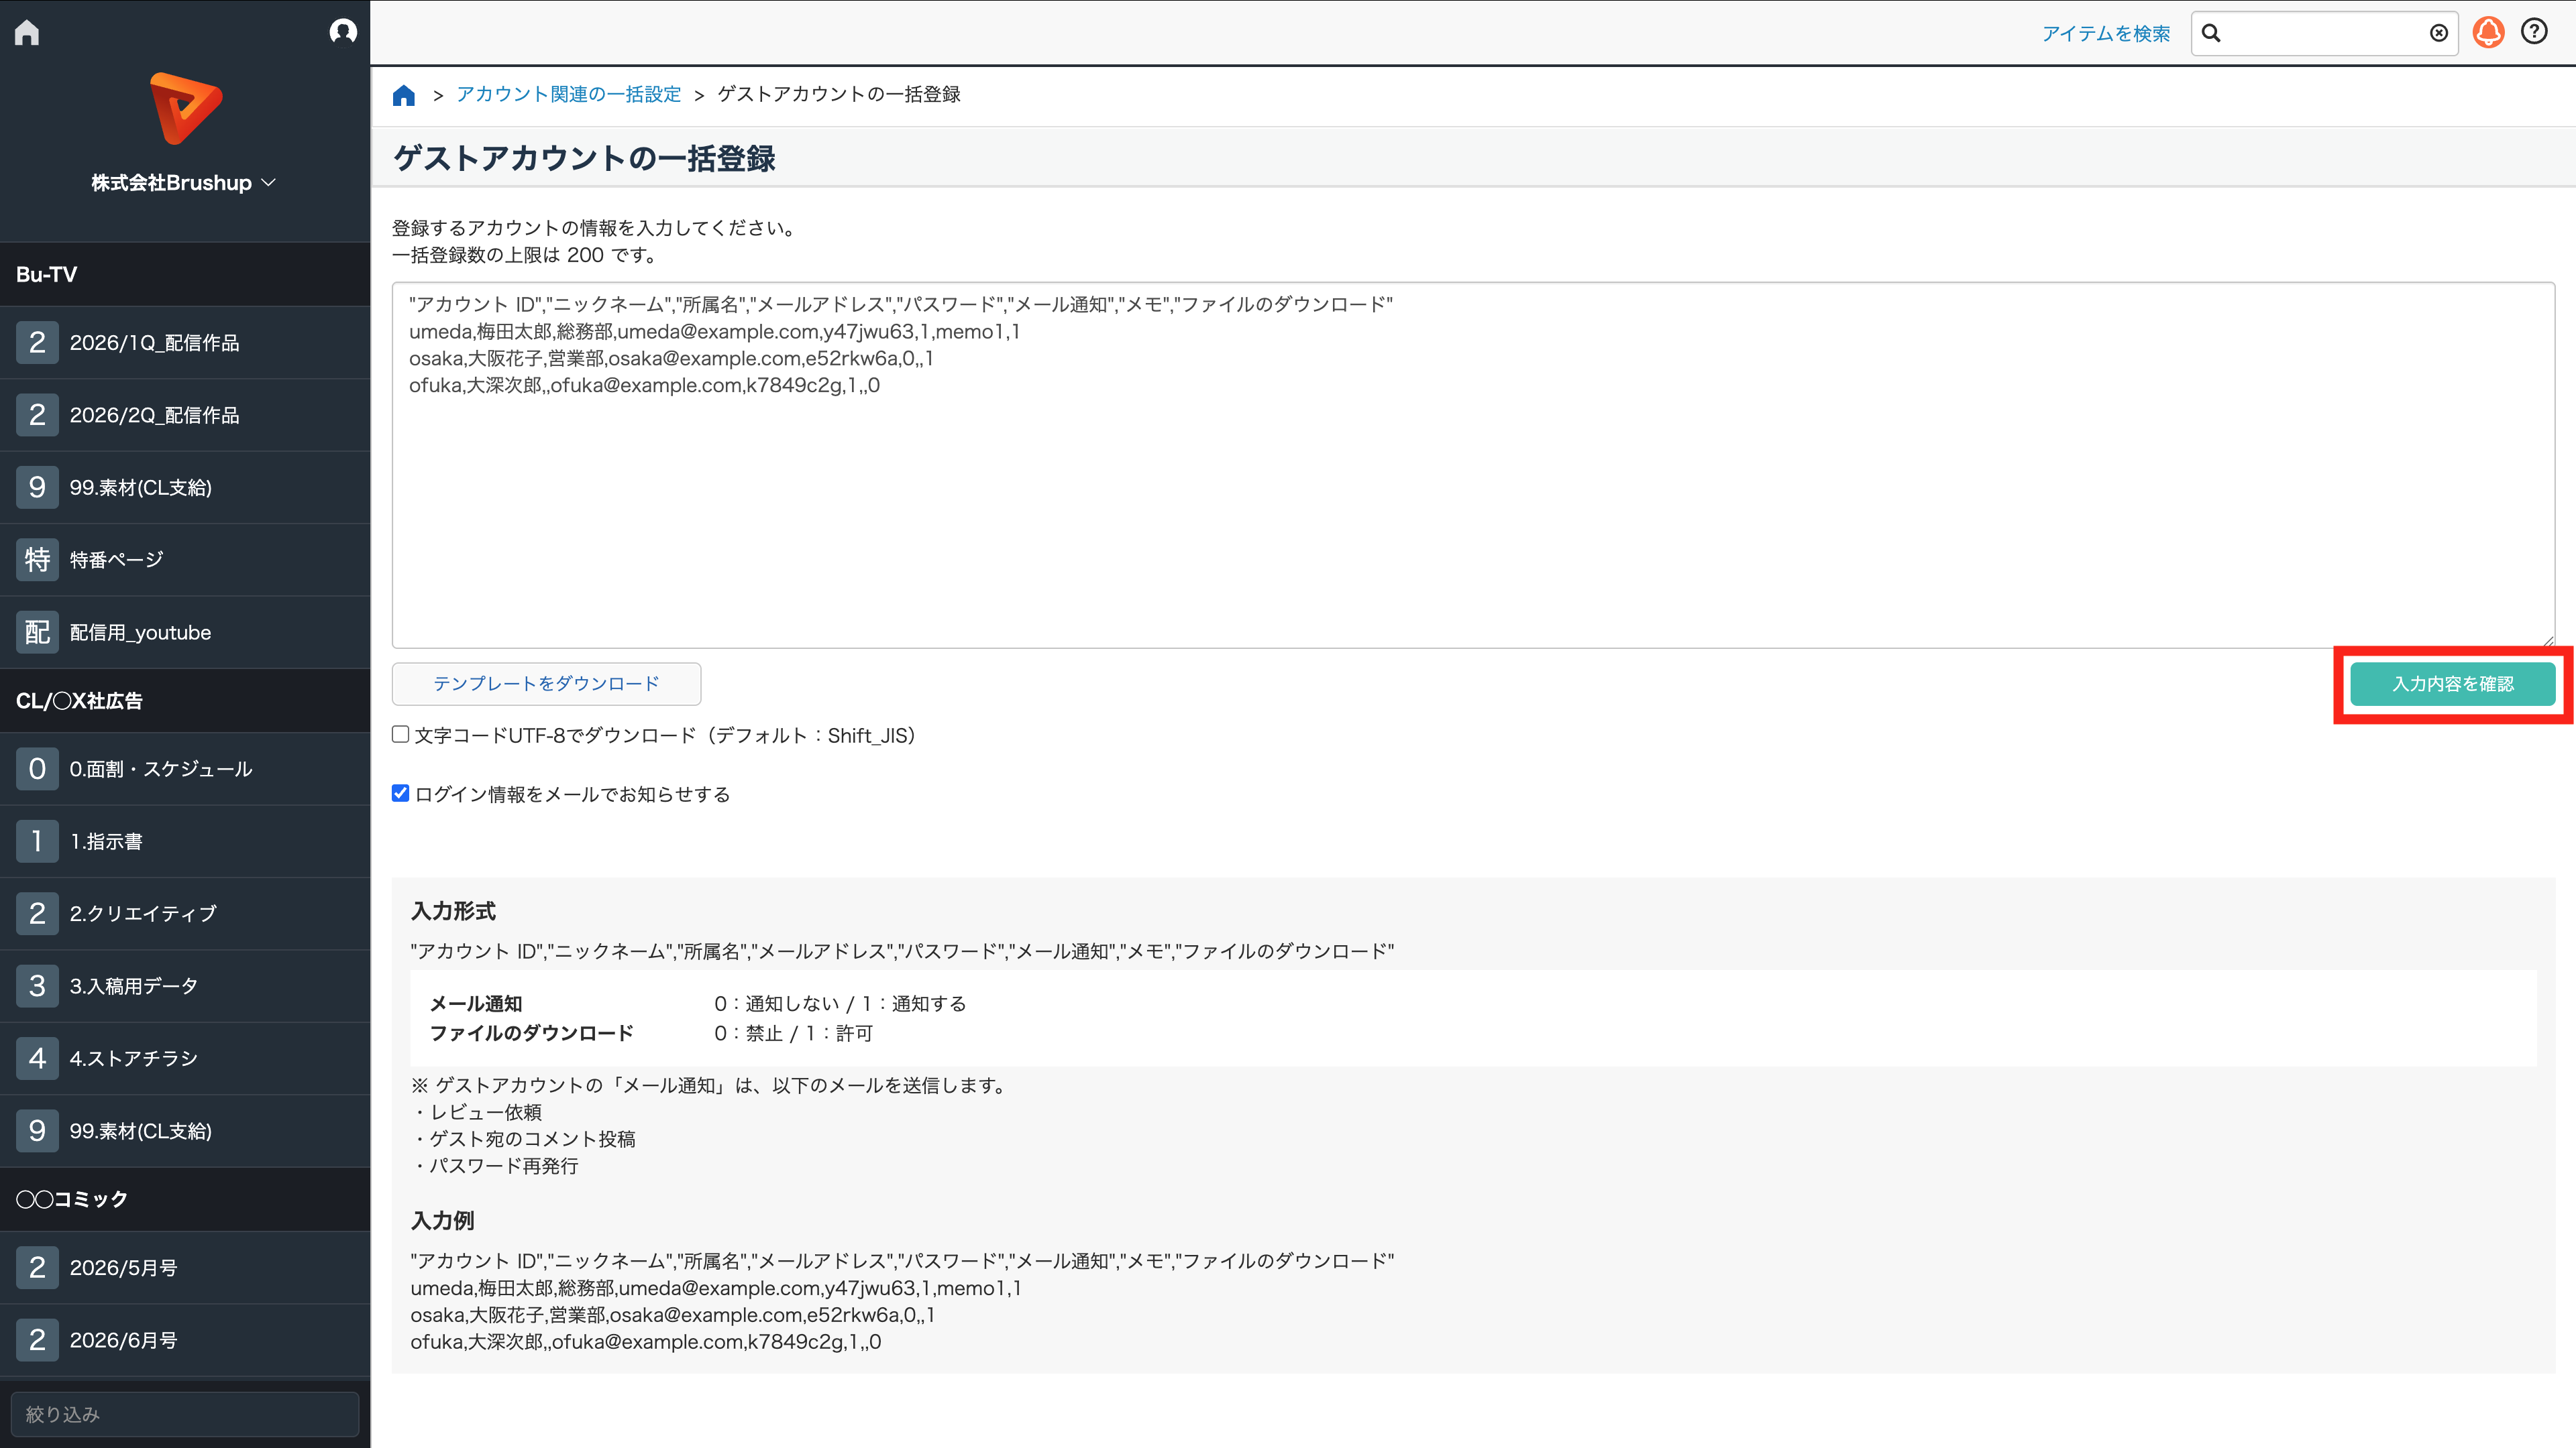Clear the search box with the x icon

pos(2439,33)
